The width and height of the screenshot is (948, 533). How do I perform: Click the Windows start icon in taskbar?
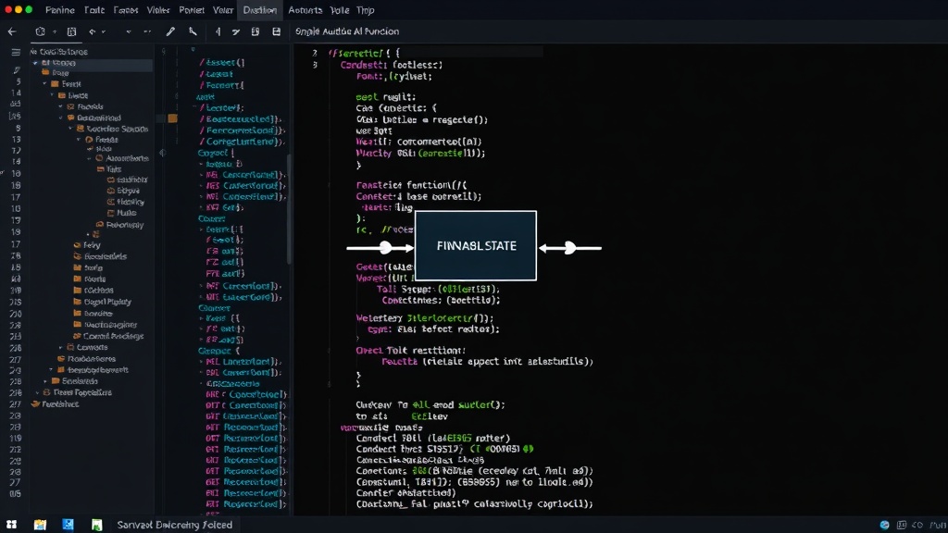click(11, 525)
